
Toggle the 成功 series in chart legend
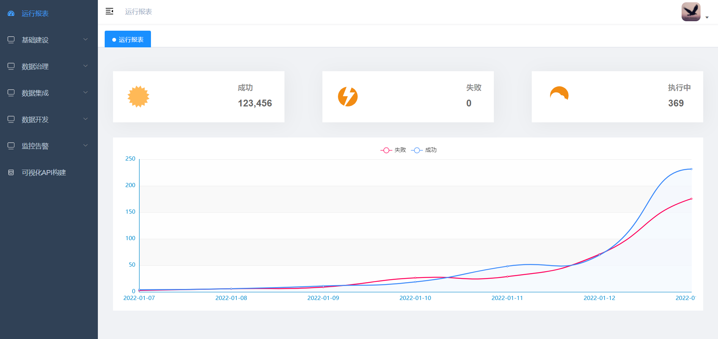click(424, 150)
